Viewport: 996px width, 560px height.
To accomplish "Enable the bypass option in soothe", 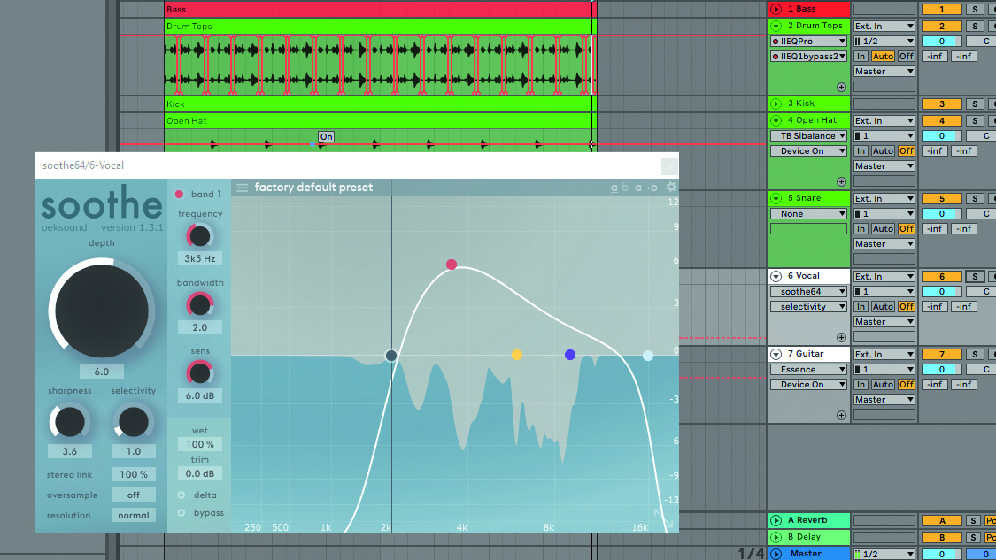I will coord(181,513).
